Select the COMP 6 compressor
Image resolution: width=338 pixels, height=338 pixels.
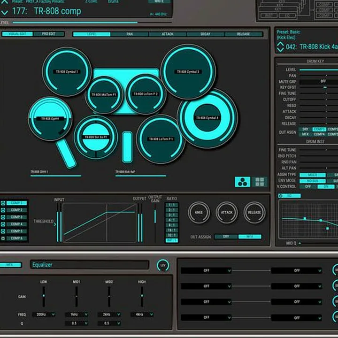point(16,238)
